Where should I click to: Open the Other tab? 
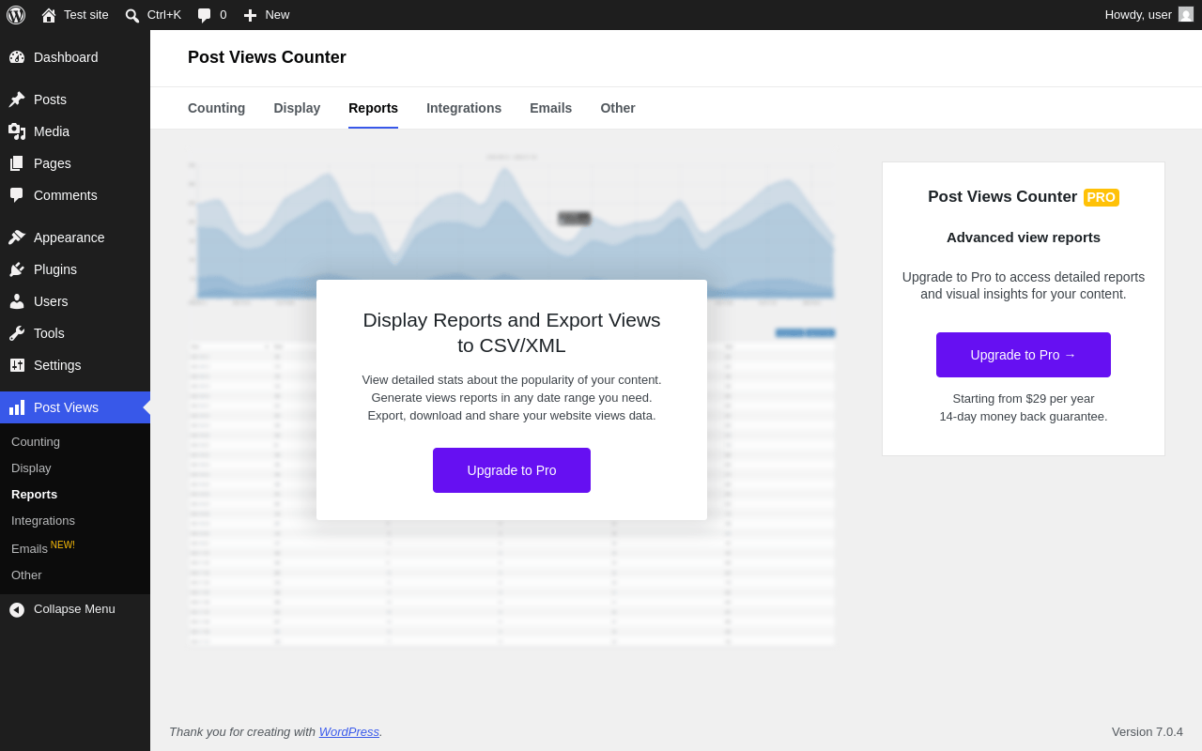tap(618, 108)
